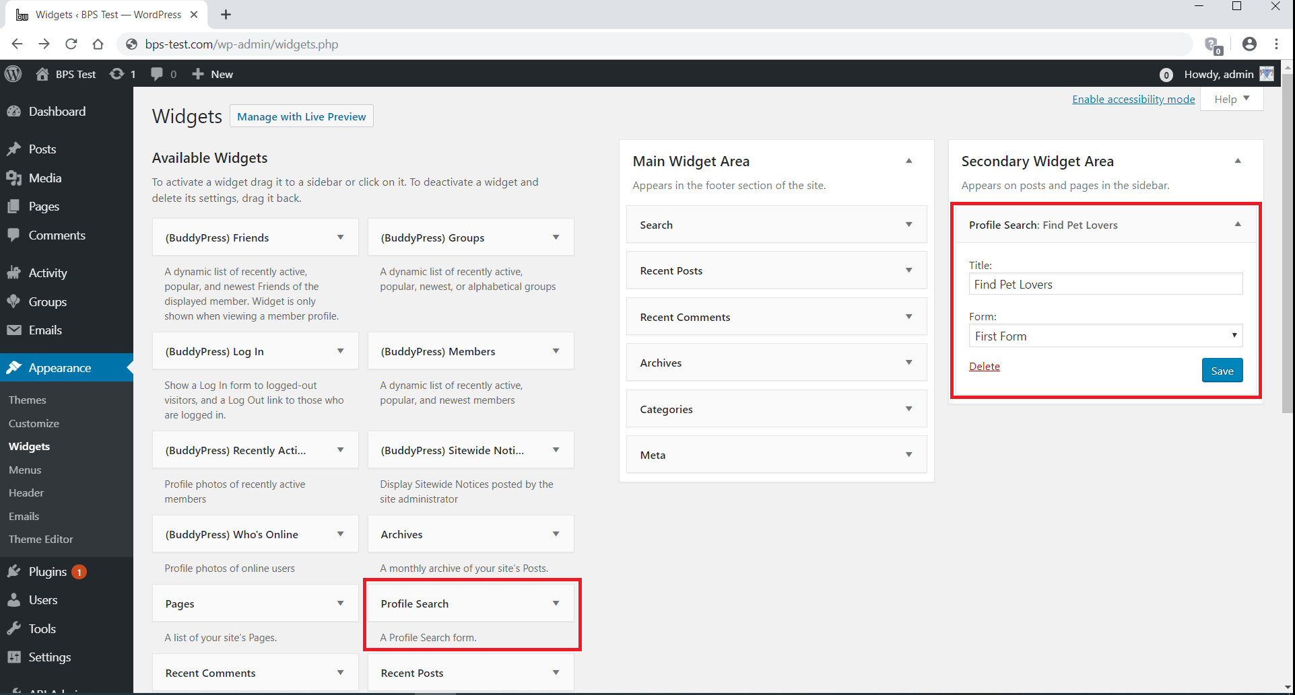Select the Groups icon
The width and height of the screenshot is (1295, 695).
(15, 301)
